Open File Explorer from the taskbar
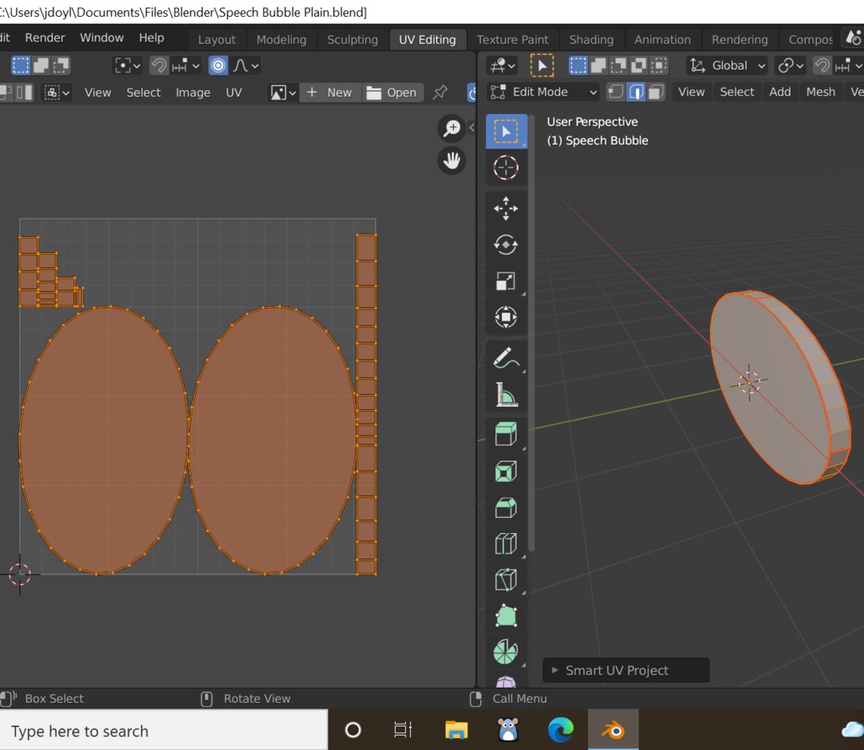The width and height of the screenshot is (864, 750). click(x=456, y=730)
